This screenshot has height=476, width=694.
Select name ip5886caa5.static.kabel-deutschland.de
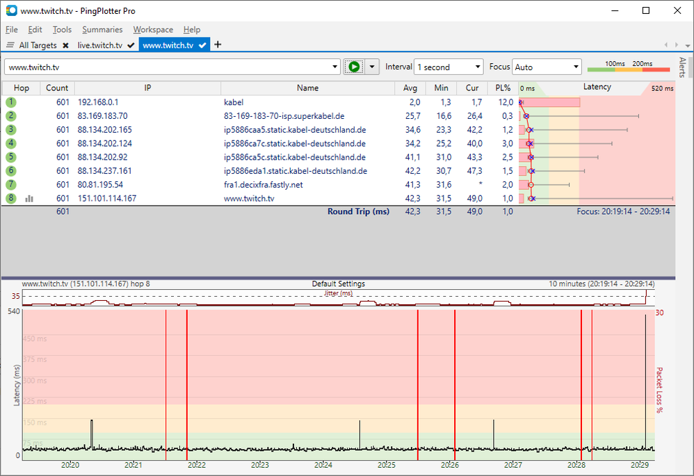[295, 130]
